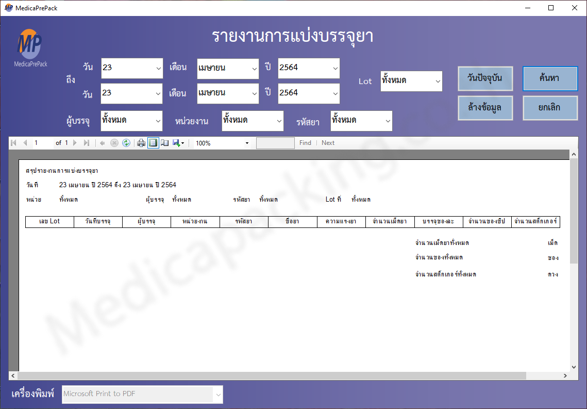Click the next page arrow icon
Image resolution: width=587 pixels, height=409 pixels.
point(75,143)
